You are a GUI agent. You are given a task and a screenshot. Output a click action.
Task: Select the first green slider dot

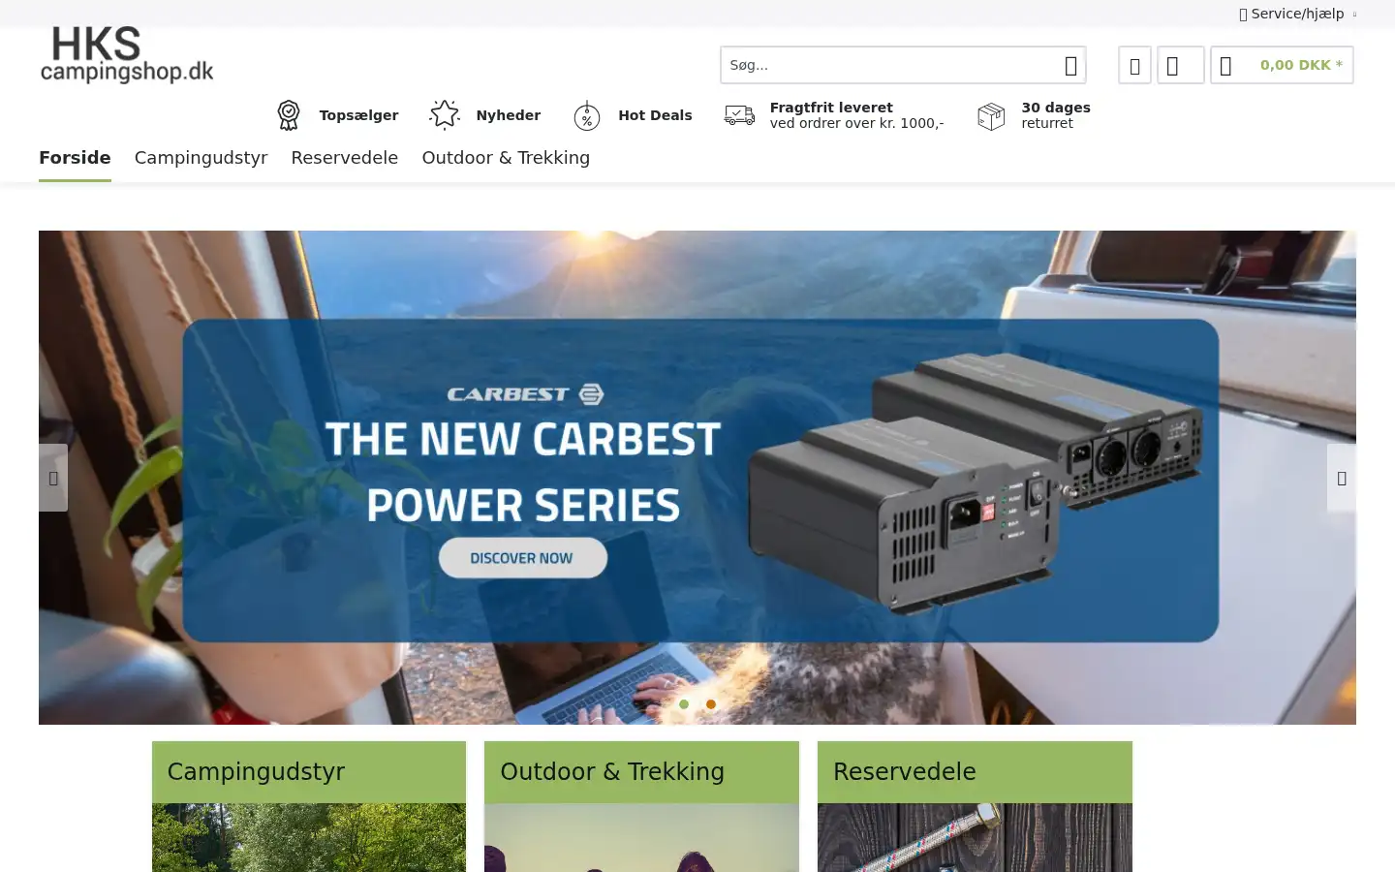coord(684,704)
